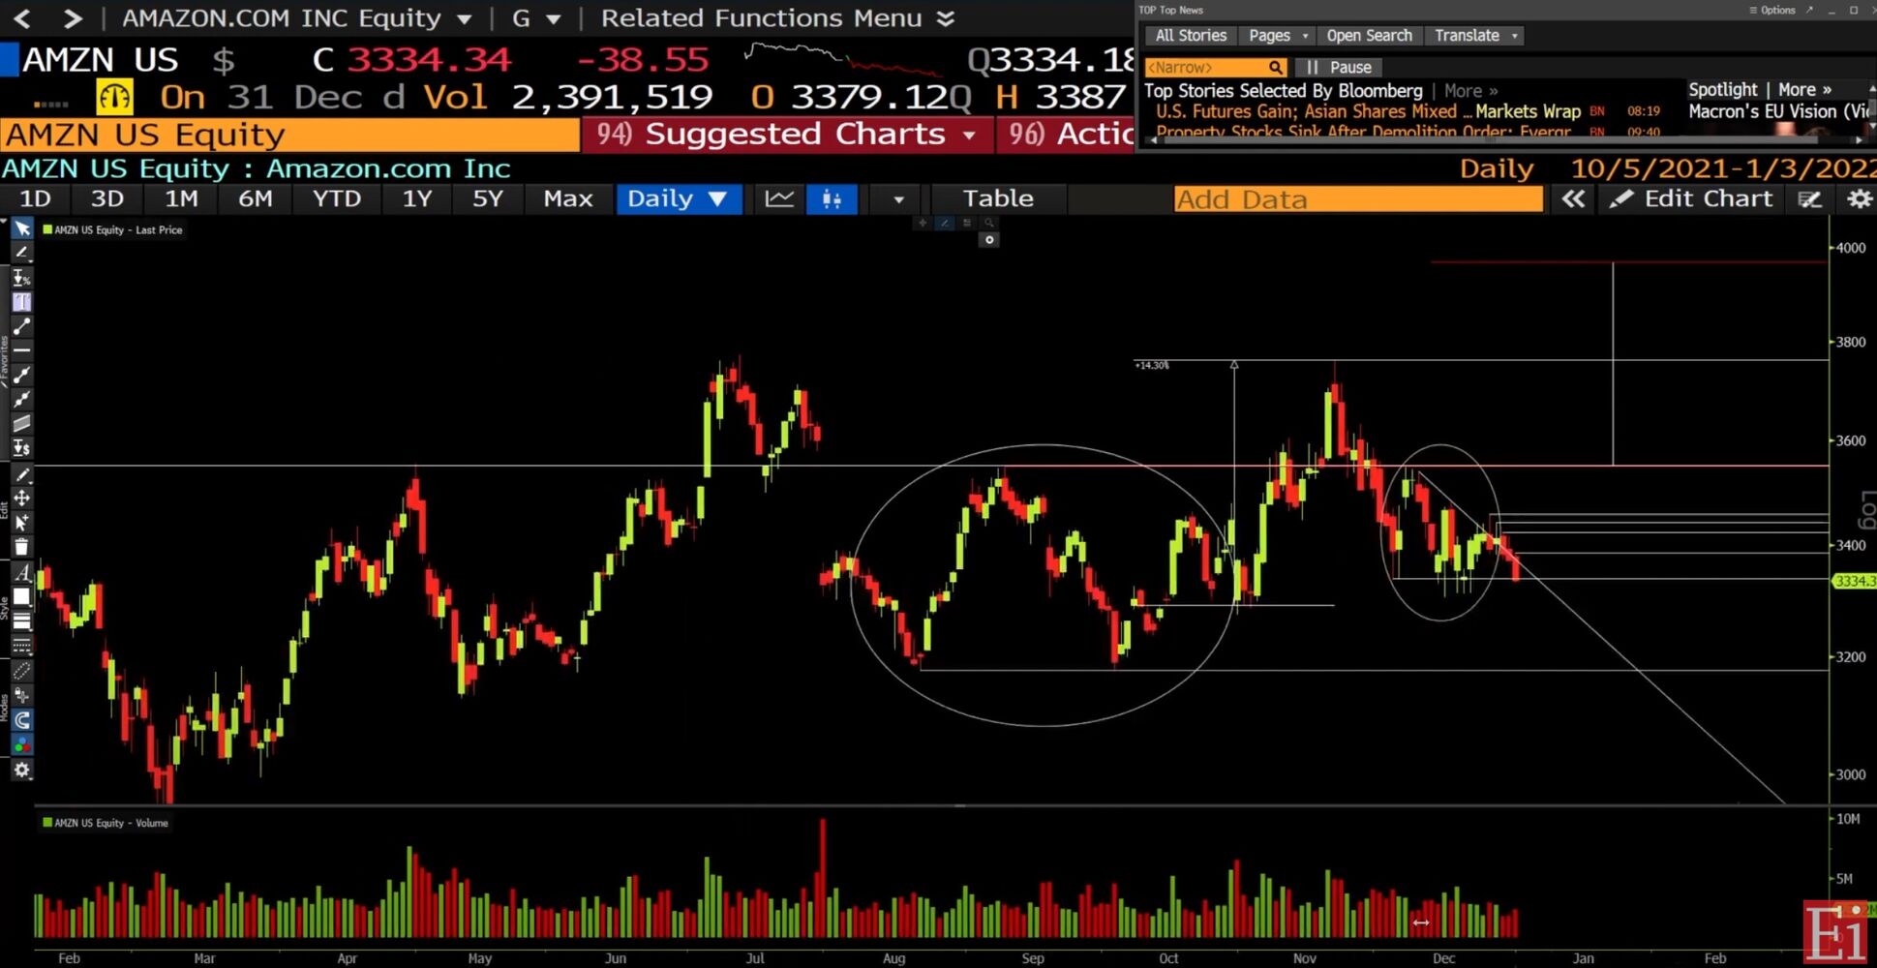1877x968 pixels.
Task: Click the small circle handle above chart
Action: point(988,240)
